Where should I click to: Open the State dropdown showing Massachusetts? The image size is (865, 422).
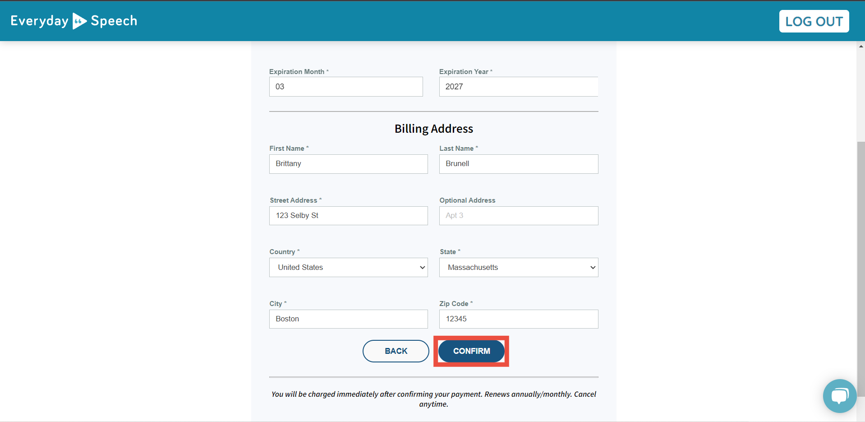tap(519, 268)
